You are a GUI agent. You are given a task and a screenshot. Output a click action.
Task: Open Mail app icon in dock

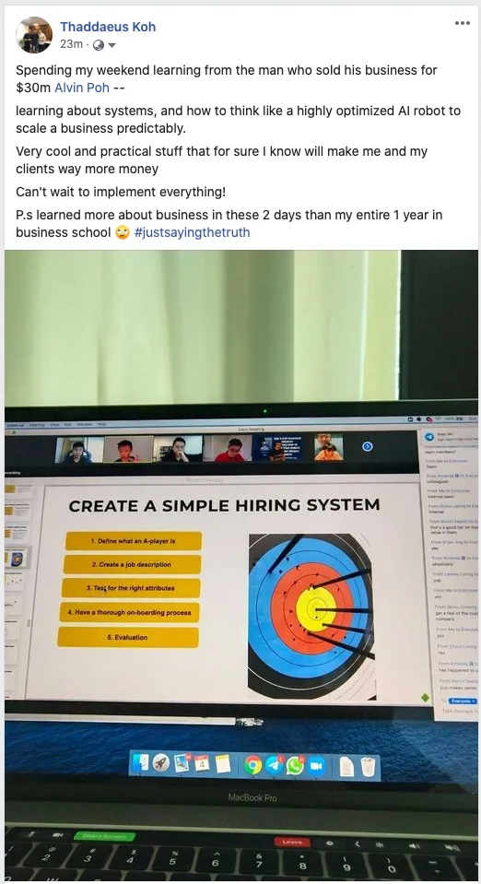(x=182, y=763)
